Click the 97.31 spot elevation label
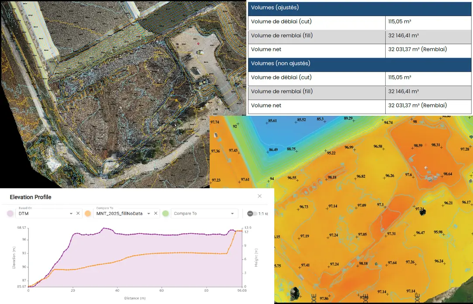Viewport: 473px width, 304px height. pos(391,234)
